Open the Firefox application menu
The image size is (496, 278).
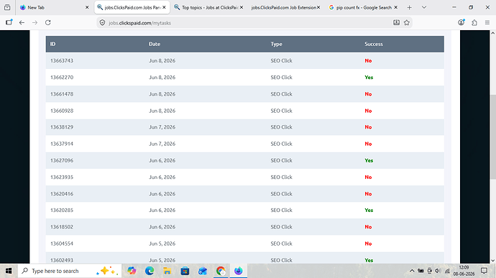click(487, 23)
